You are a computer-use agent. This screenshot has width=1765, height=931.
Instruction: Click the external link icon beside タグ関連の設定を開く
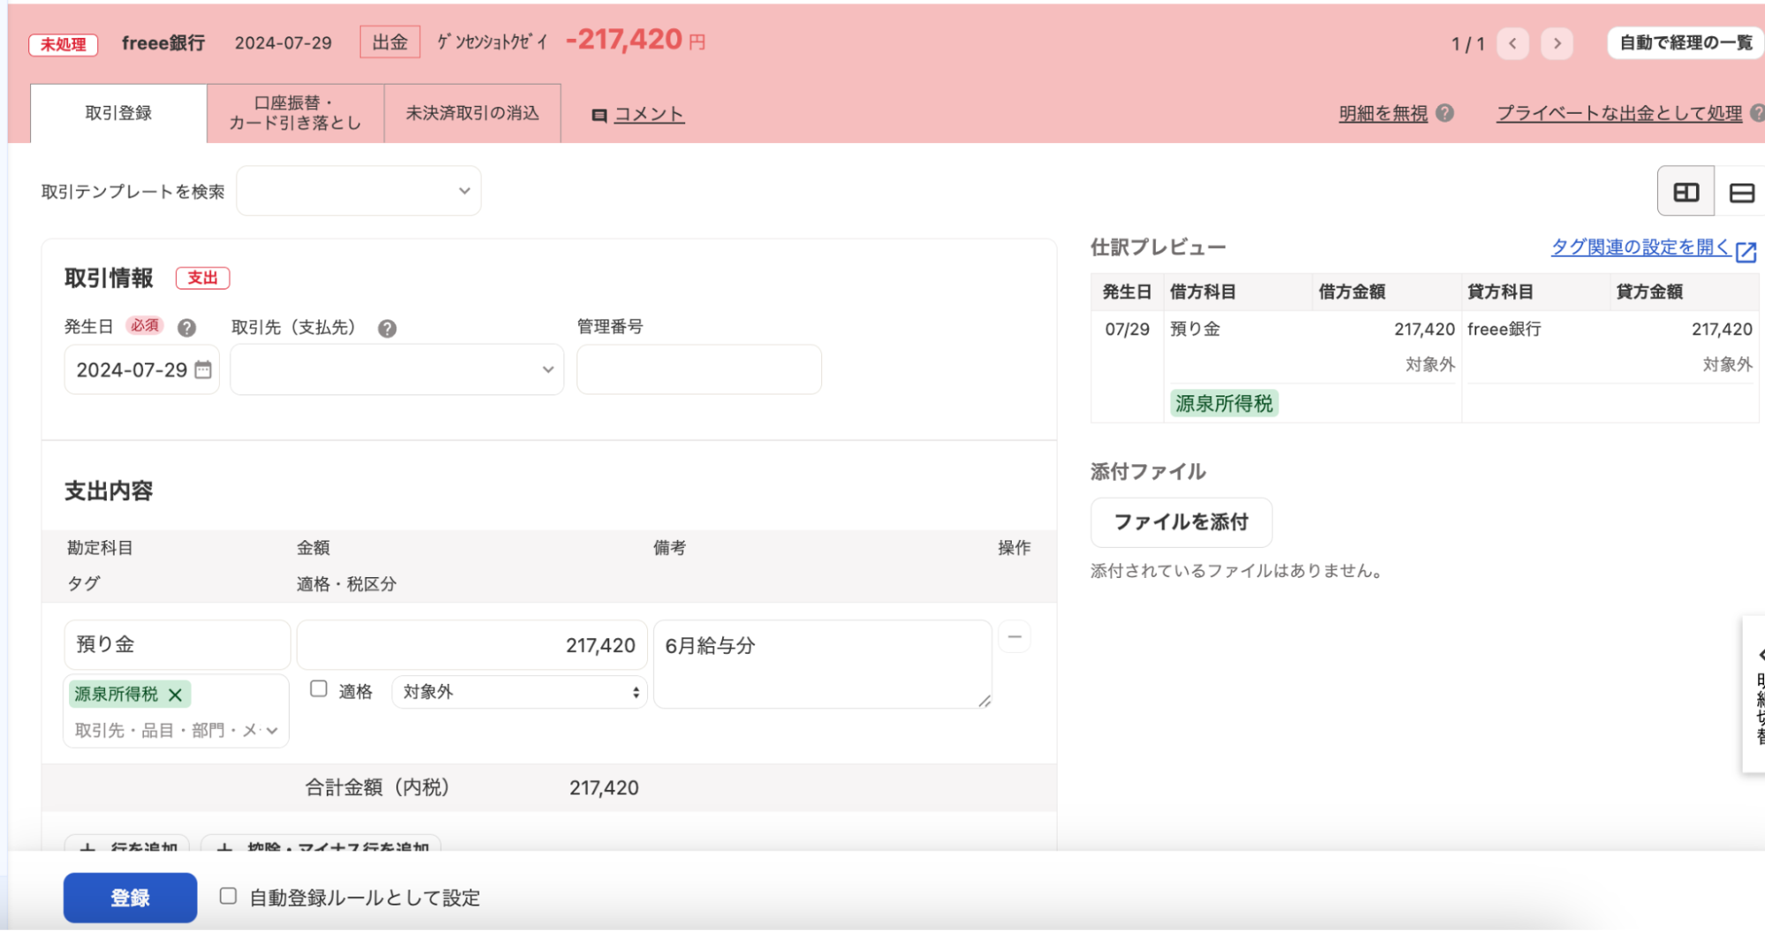pyautogui.click(x=1746, y=252)
